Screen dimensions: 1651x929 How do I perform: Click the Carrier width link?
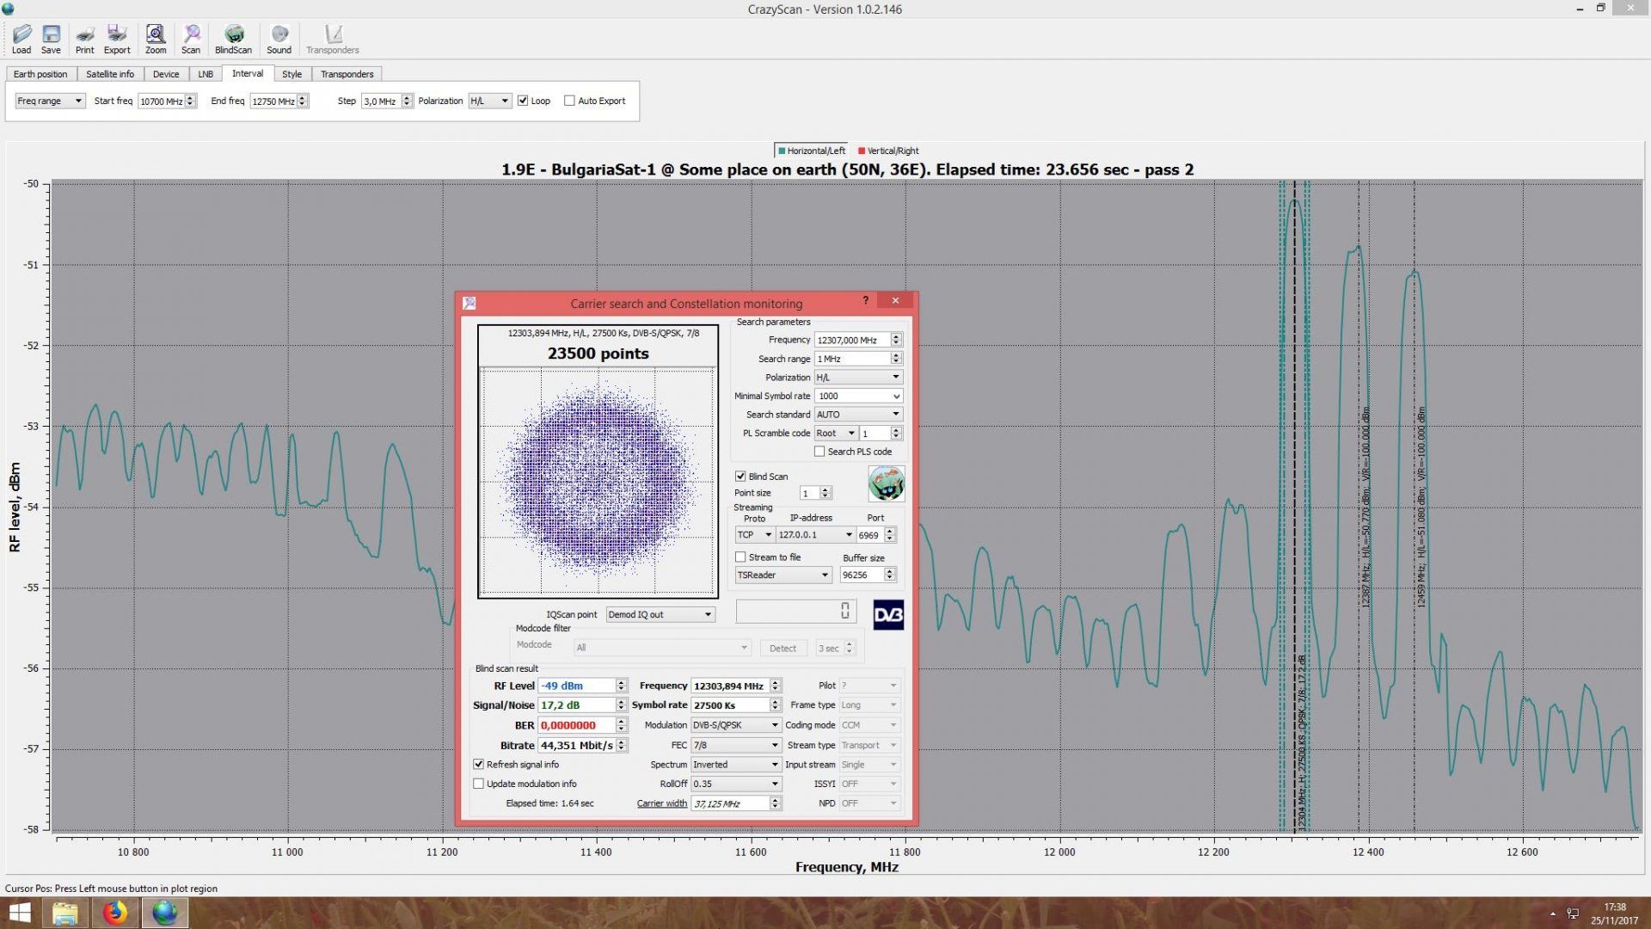660,803
